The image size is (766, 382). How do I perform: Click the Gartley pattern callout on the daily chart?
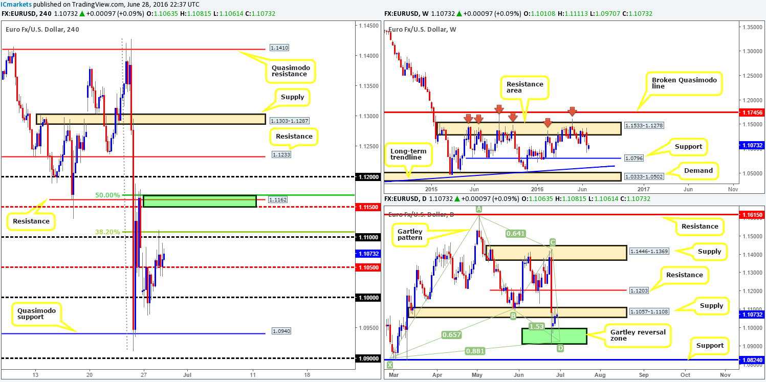pyautogui.click(x=410, y=235)
